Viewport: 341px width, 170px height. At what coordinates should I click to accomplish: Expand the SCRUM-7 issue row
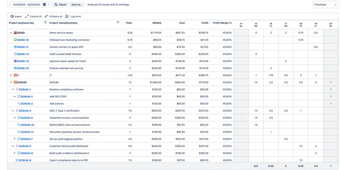pos(15,139)
